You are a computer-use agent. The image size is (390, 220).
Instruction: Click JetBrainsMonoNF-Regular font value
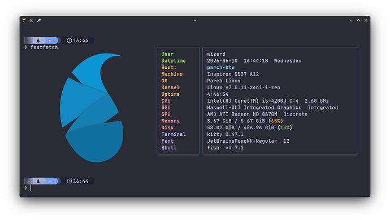(x=242, y=141)
